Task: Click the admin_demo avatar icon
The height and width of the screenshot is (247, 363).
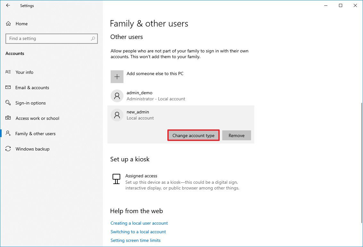Action: pos(117,96)
